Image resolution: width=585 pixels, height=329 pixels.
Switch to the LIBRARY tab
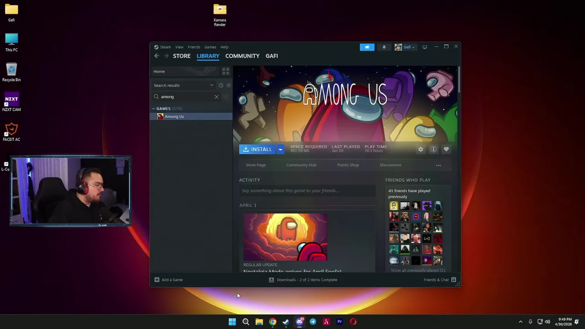point(208,56)
